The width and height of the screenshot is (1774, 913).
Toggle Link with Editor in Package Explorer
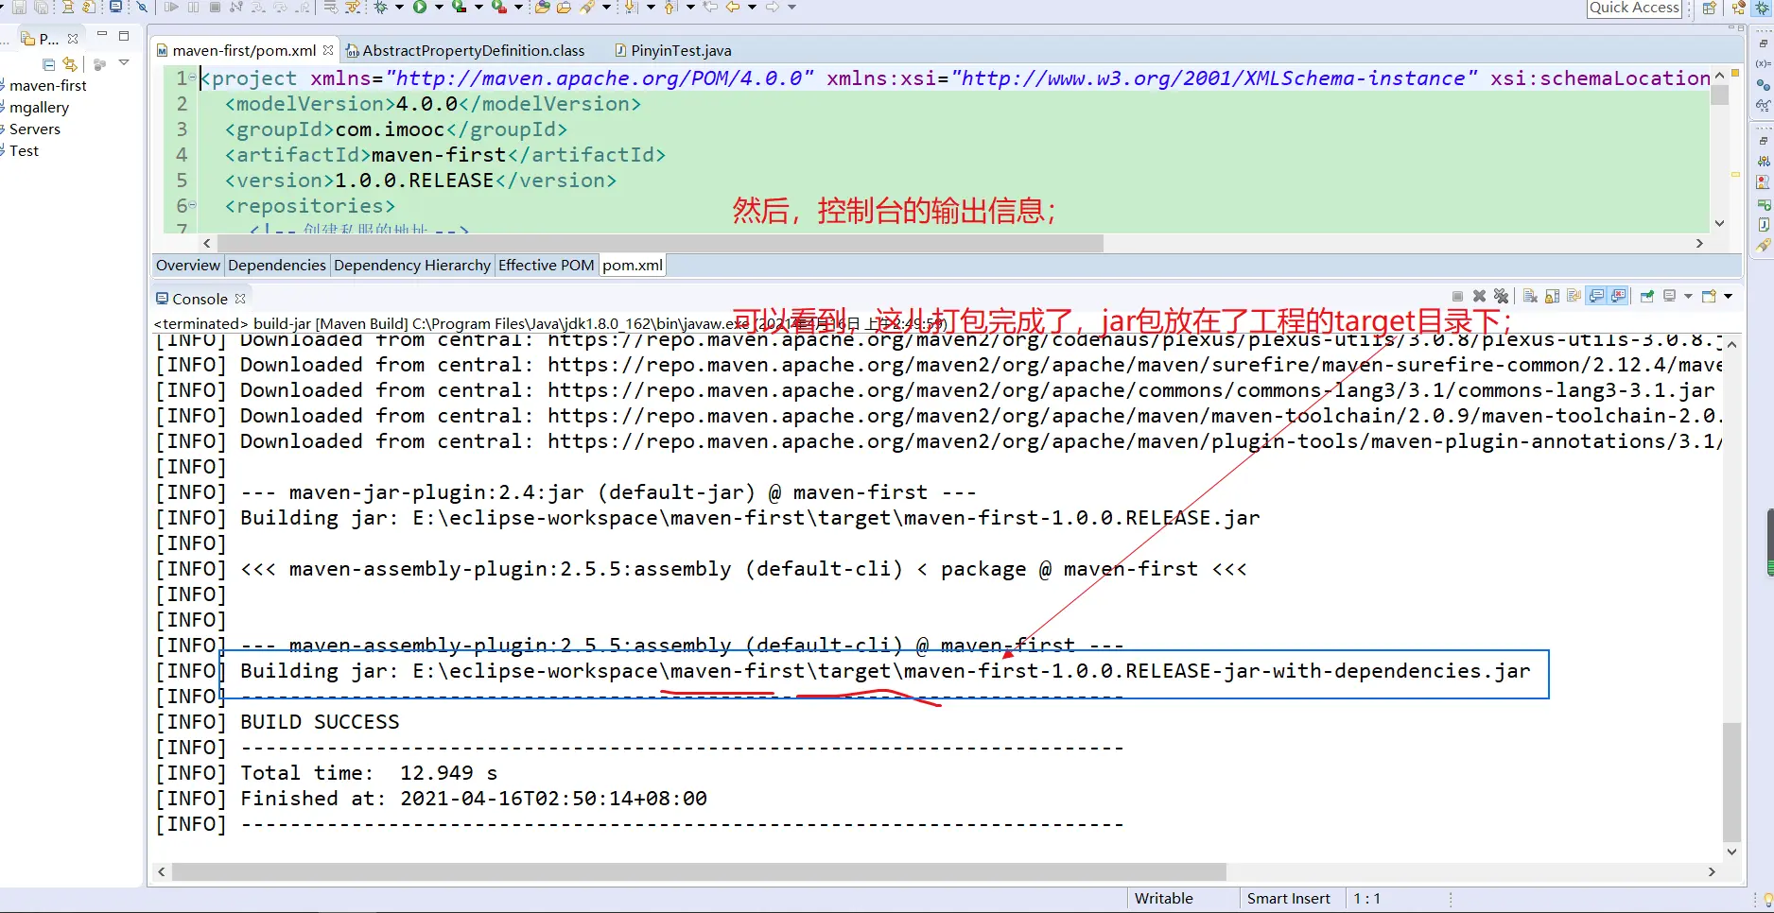(x=70, y=64)
